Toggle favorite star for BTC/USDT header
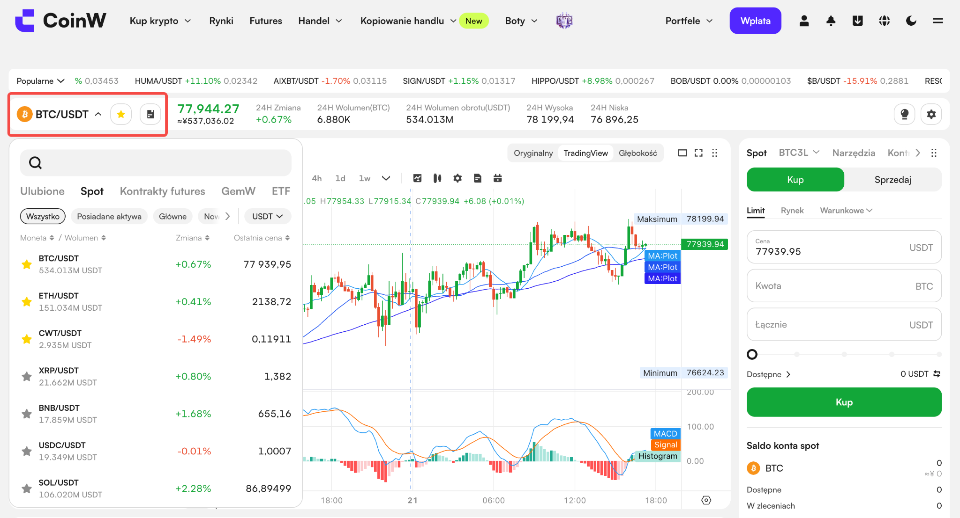Screen dimensions: 960x518 [121, 114]
